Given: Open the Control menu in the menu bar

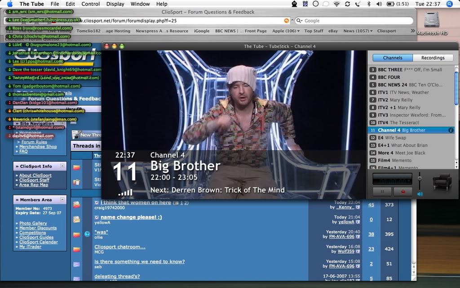Looking at the screenshot, I should [x=91, y=4].
